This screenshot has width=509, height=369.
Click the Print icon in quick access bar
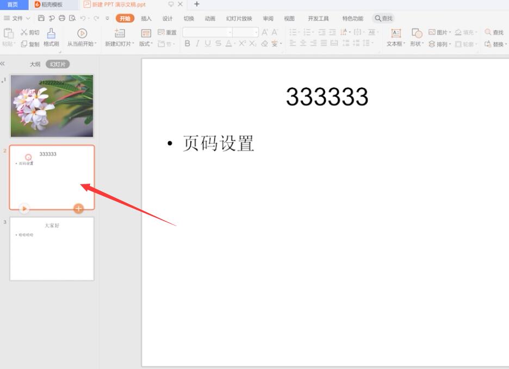(62, 18)
